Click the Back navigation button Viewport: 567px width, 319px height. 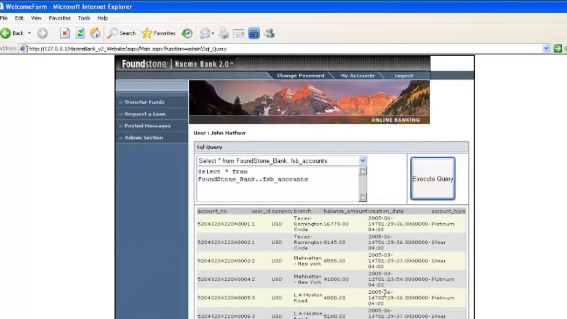point(12,33)
